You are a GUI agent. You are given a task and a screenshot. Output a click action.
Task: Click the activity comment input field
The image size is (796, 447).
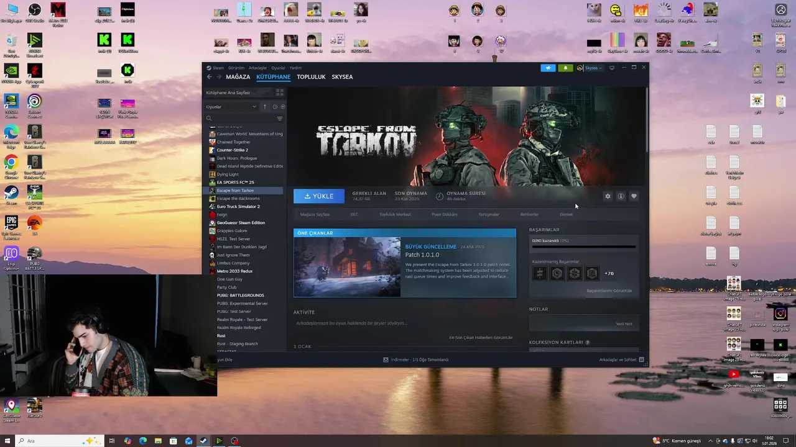[404, 323]
